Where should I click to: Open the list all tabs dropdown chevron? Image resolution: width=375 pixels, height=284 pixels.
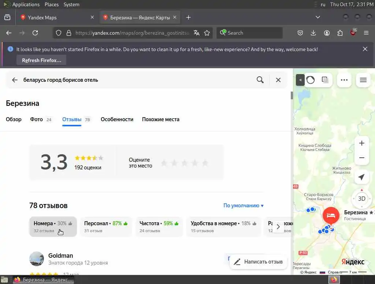318,17
